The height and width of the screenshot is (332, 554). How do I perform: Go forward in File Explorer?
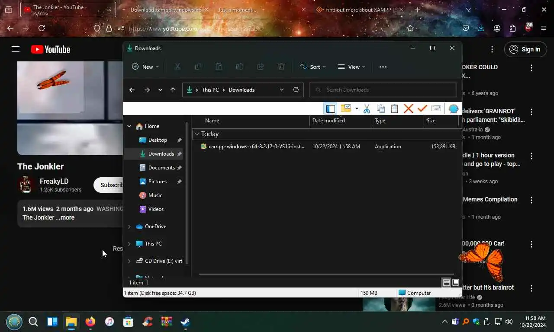click(147, 90)
